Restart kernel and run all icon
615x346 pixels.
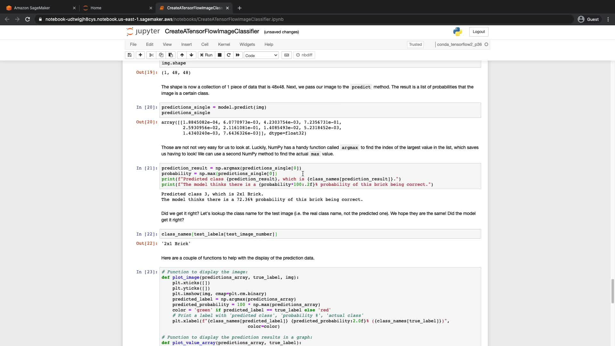[238, 55]
